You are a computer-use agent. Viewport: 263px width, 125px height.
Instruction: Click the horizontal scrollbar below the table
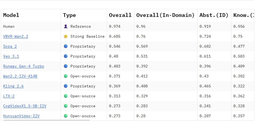pos(47,120)
